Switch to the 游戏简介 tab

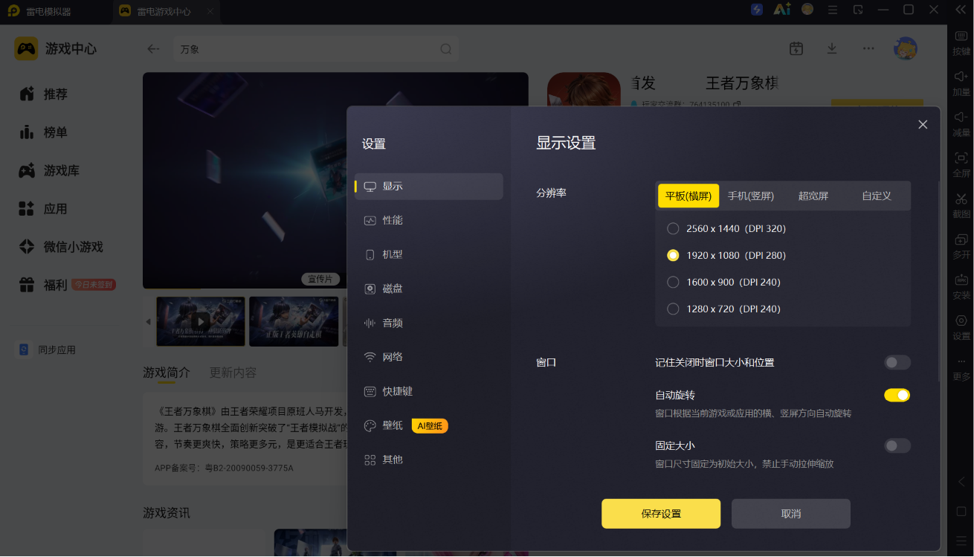click(167, 373)
